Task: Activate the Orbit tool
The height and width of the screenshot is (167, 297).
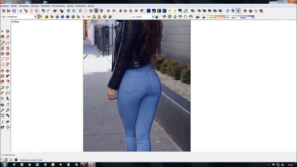Action: click(x=2, y=105)
